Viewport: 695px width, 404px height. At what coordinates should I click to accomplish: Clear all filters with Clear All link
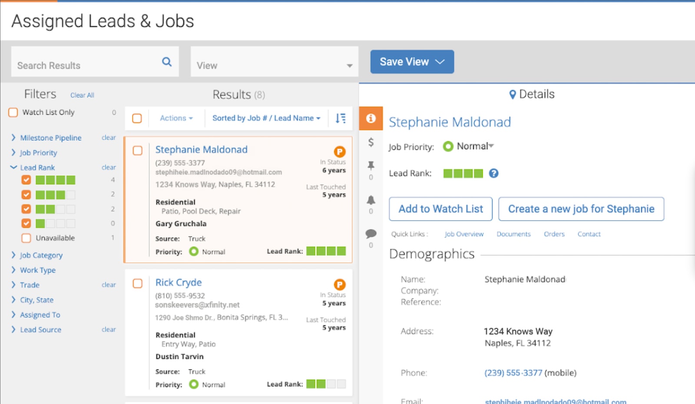(82, 95)
